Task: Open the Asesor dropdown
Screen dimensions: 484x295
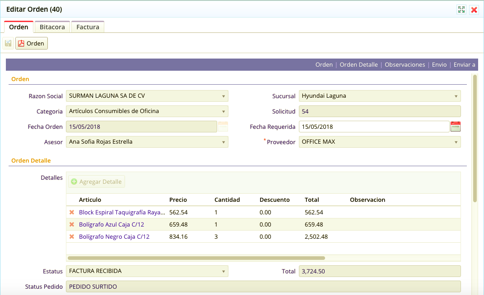Action: (147, 142)
